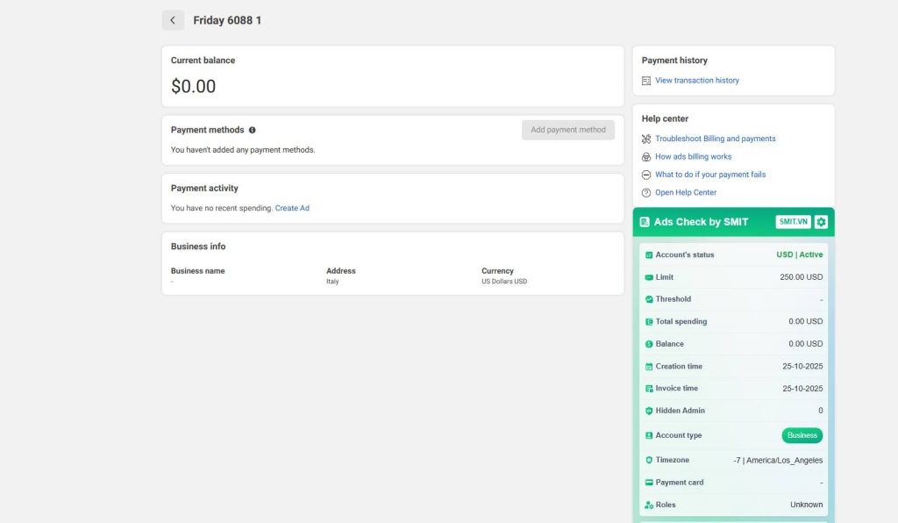Open the View transaction history link
The image size is (898, 523).
tap(696, 81)
